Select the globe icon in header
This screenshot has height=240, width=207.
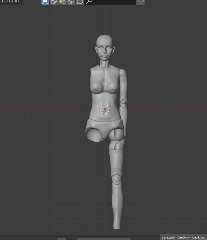point(71,2)
